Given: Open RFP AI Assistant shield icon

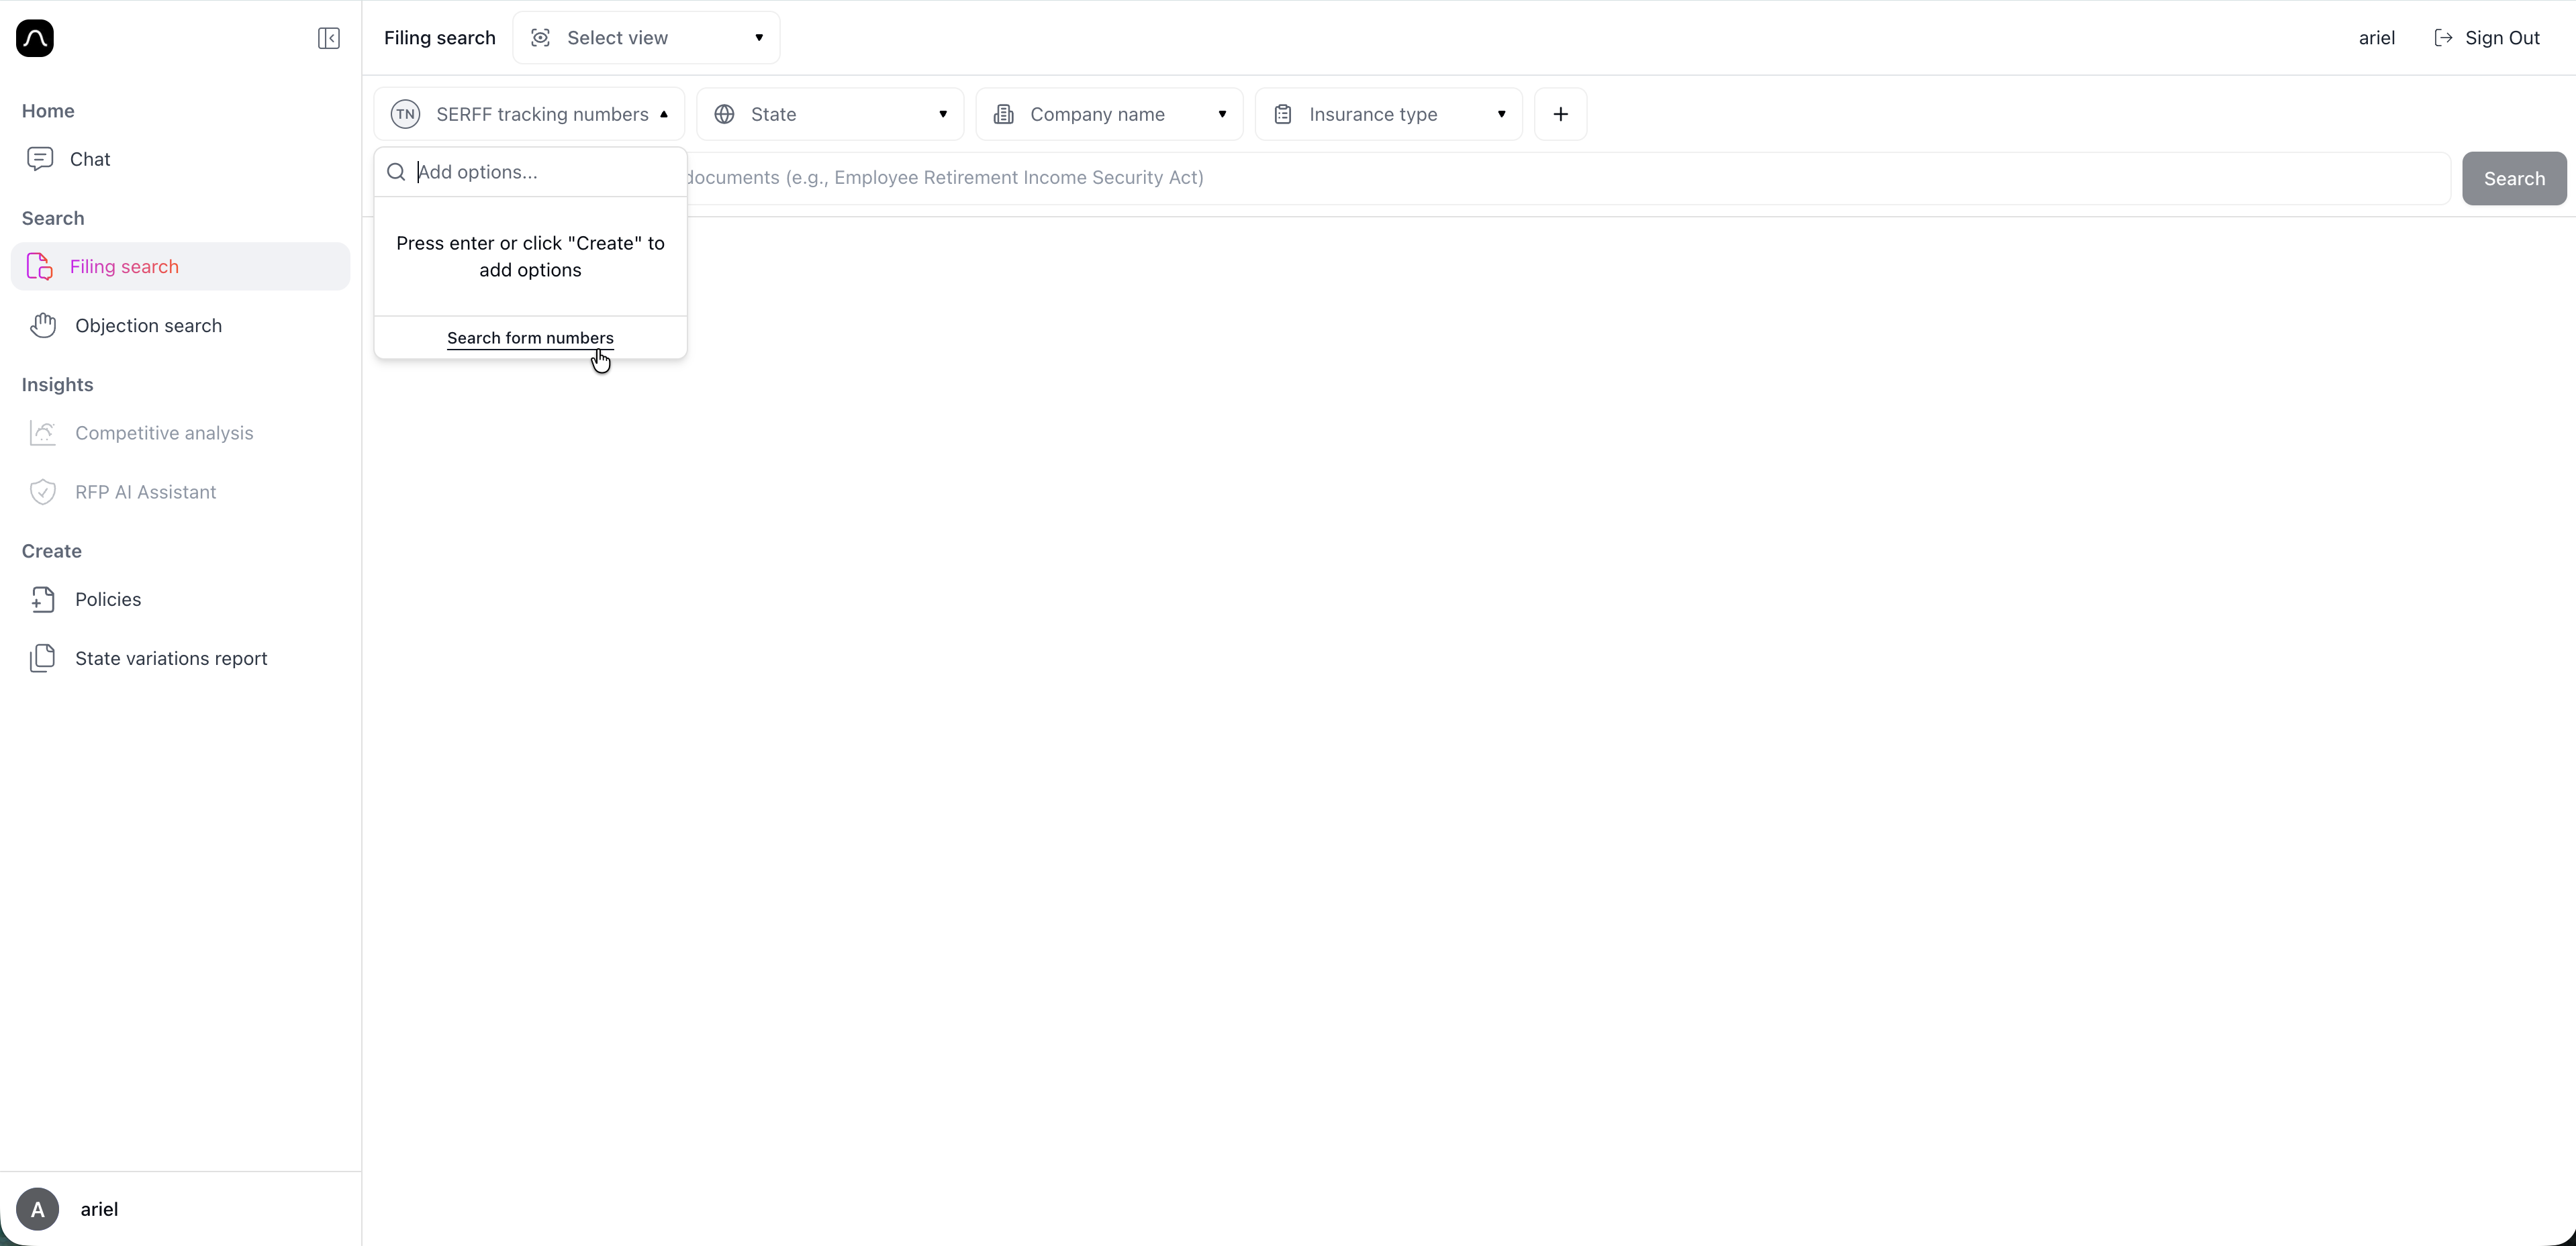Looking at the screenshot, I should click(x=43, y=492).
